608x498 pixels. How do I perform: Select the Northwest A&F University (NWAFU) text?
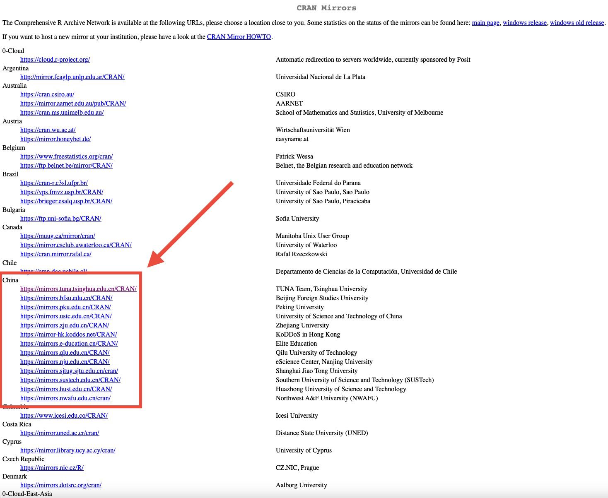tap(327, 398)
